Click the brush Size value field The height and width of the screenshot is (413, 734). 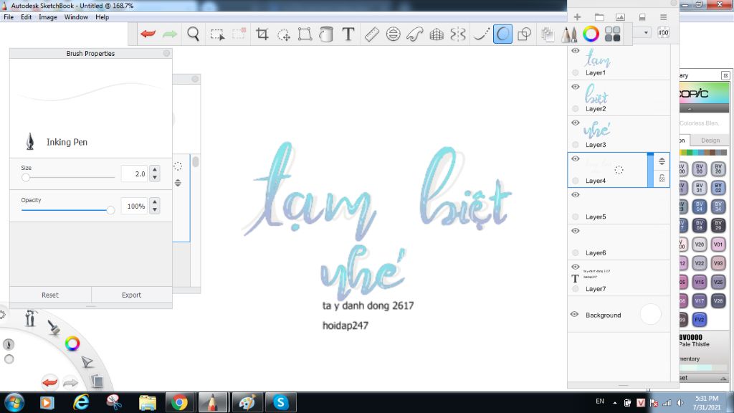point(135,174)
